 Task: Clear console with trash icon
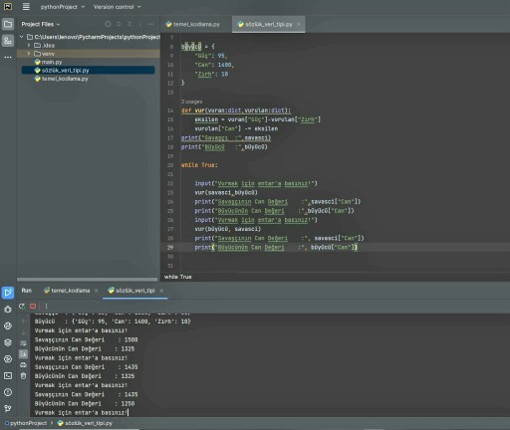tap(23, 376)
